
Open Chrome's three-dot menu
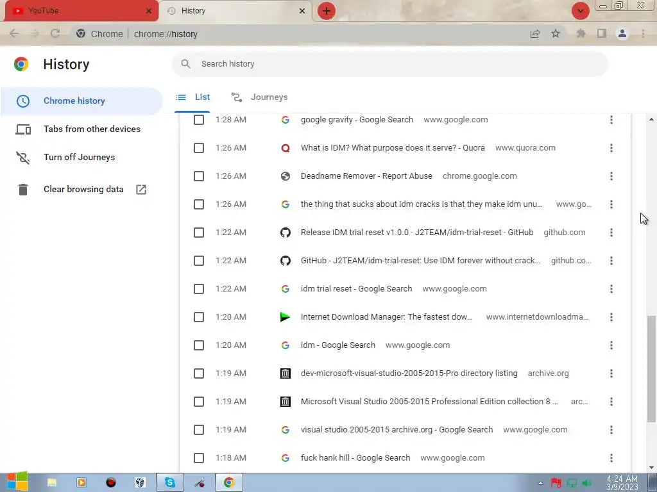643,33
